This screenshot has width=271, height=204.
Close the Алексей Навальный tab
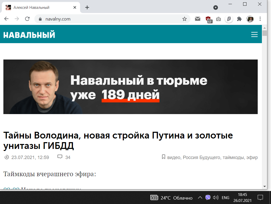(75, 8)
